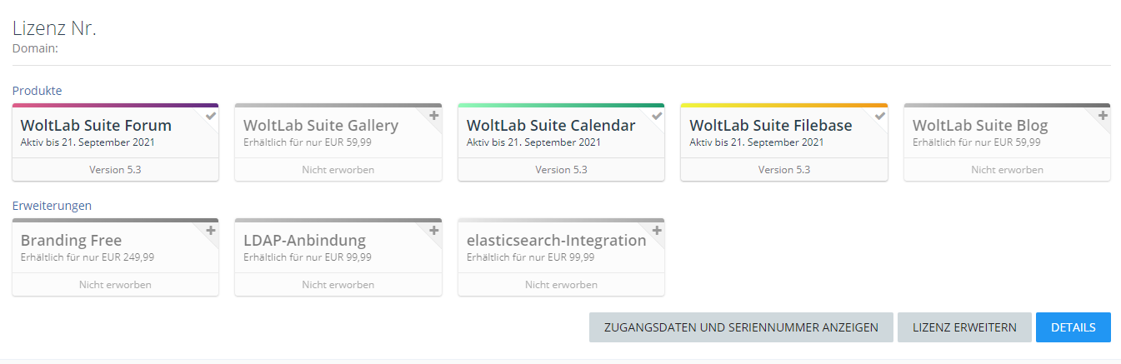
Task: Show Zugangsdaten und Seriennummer anzeigen
Action: click(x=741, y=327)
